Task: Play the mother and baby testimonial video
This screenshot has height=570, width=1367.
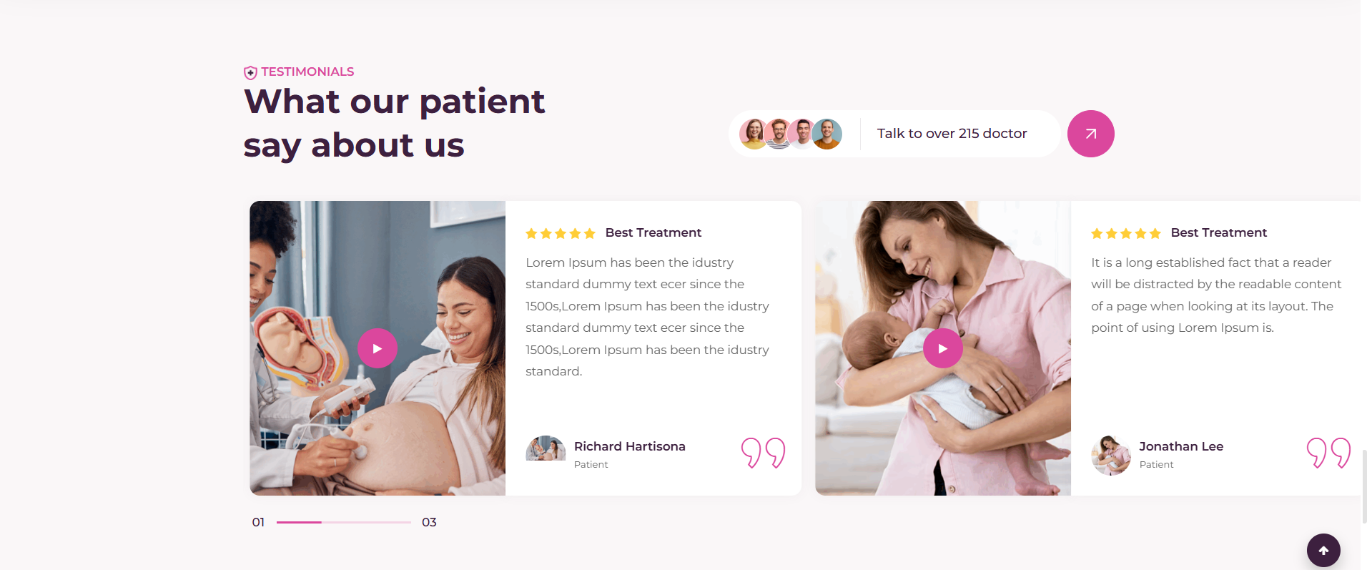Action: point(943,348)
